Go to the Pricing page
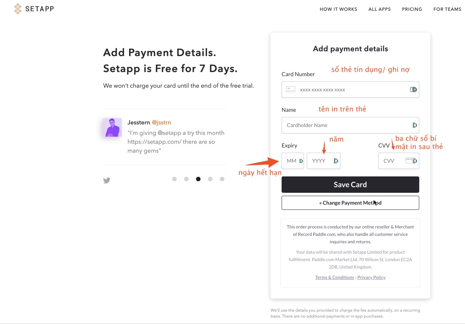Screen dimensions: 465x325 412,9
